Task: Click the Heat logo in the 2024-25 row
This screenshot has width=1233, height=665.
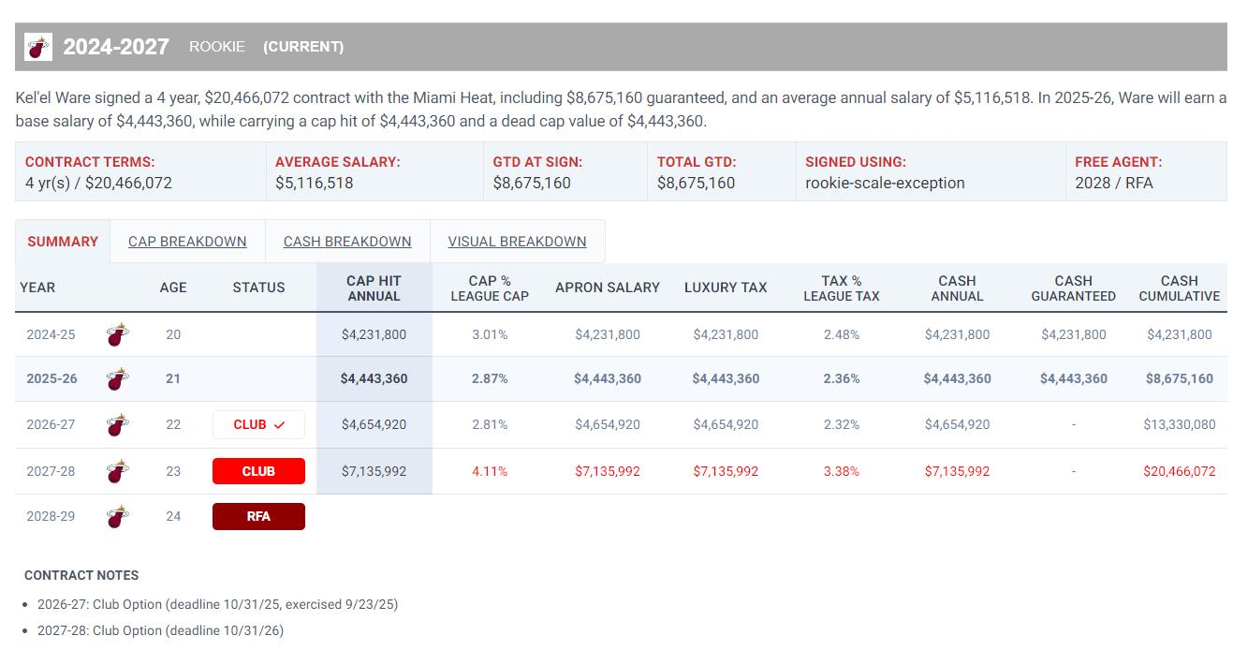Action: click(x=117, y=334)
